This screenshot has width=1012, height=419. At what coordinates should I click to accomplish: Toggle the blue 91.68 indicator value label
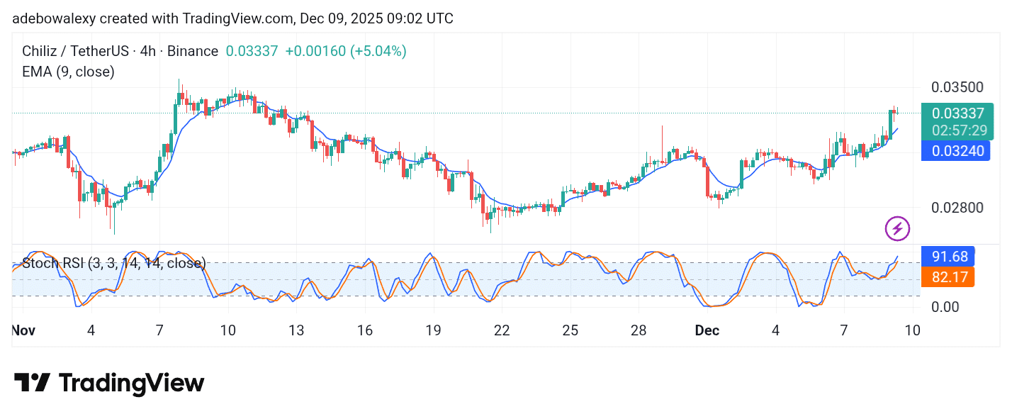pyautogui.click(x=948, y=257)
